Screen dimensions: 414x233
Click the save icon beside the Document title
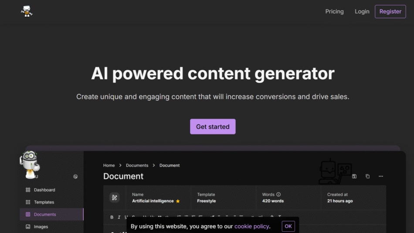[354, 176]
